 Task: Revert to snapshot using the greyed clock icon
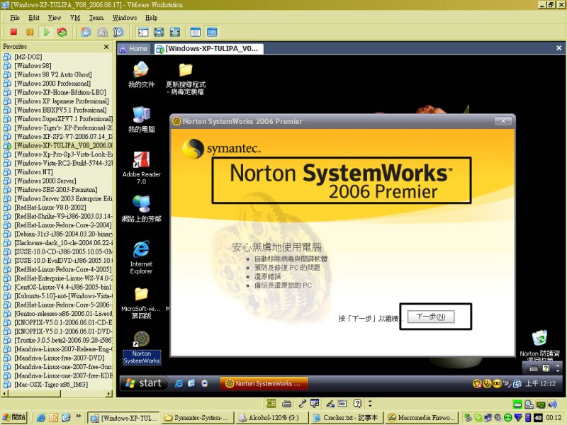click(102, 32)
